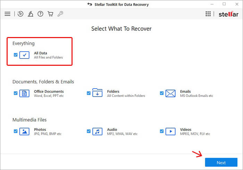Click the shopping cart buy icon

(x=50, y=14)
